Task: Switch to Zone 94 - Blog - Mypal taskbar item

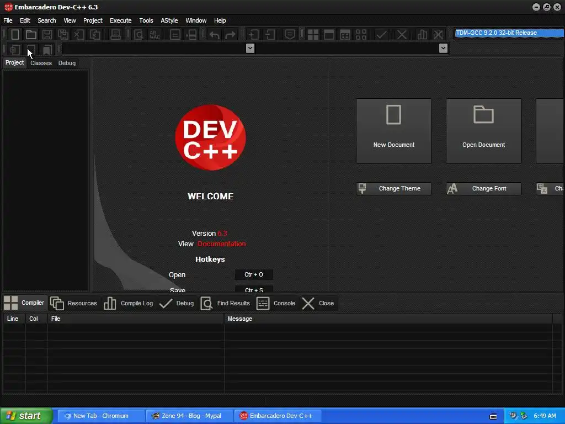Action: (x=190, y=416)
